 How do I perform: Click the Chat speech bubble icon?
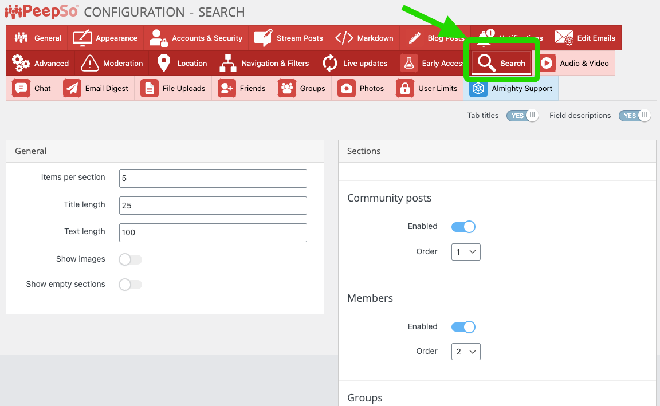21,88
